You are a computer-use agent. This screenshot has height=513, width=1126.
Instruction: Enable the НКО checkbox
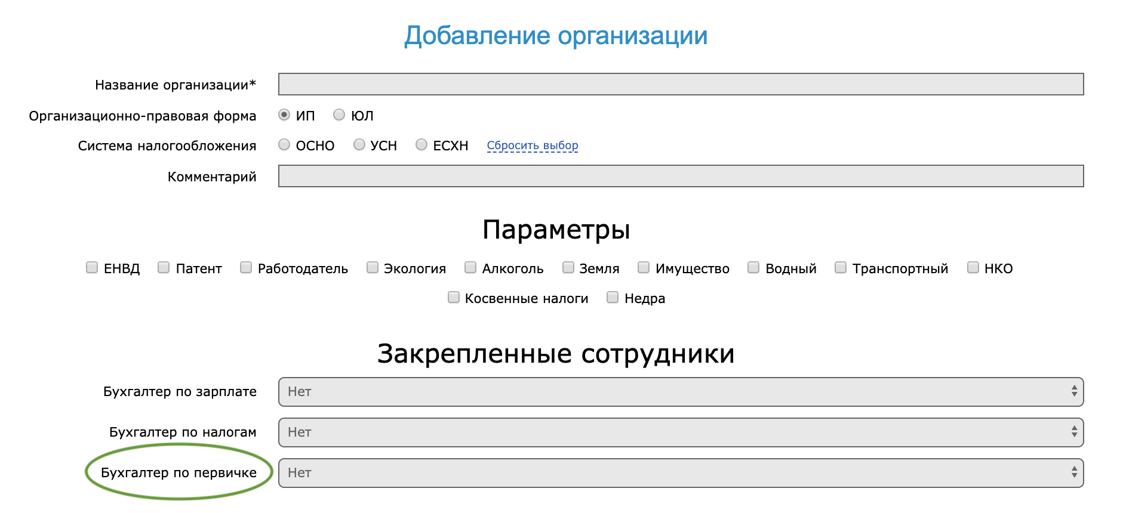point(973,268)
